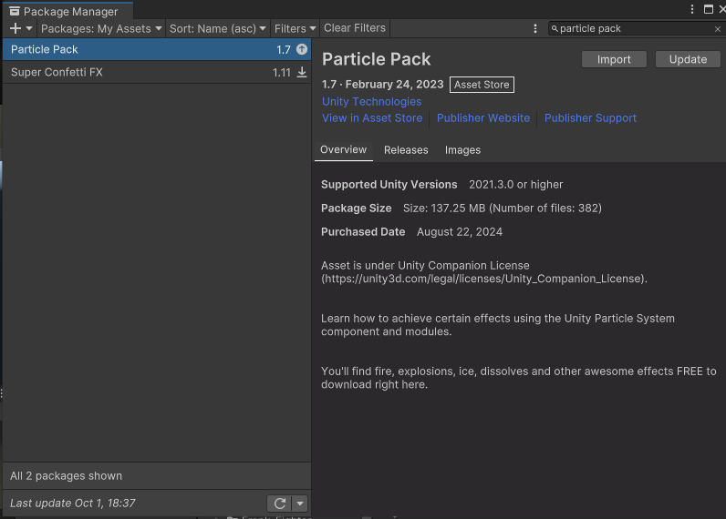Image resolution: width=726 pixels, height=519 pixels.
Task: Open the add package dropdown arrow
Action: coord(29,28)
